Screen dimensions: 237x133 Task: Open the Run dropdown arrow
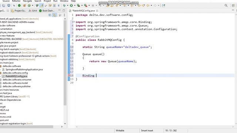pos(75,6)
